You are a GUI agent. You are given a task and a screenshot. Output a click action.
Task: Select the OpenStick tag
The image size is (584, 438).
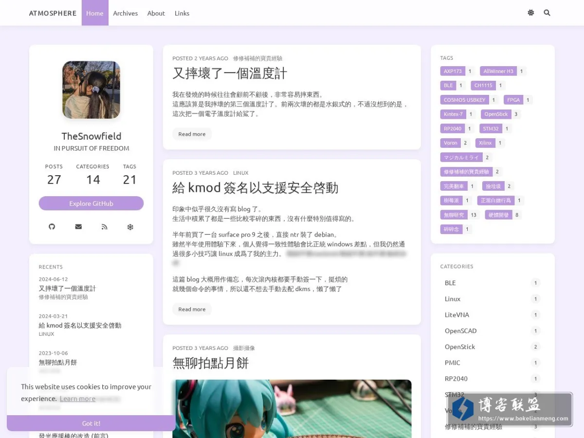pos(496,114)
